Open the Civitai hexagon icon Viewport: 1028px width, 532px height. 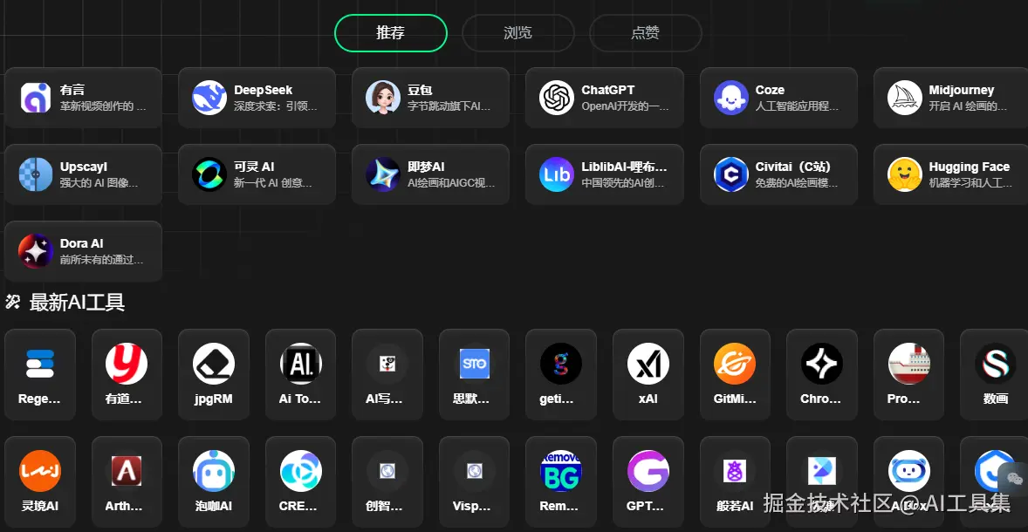point(731,174)
